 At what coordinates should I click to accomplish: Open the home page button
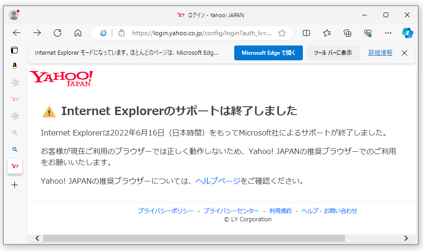click(78, 33)
